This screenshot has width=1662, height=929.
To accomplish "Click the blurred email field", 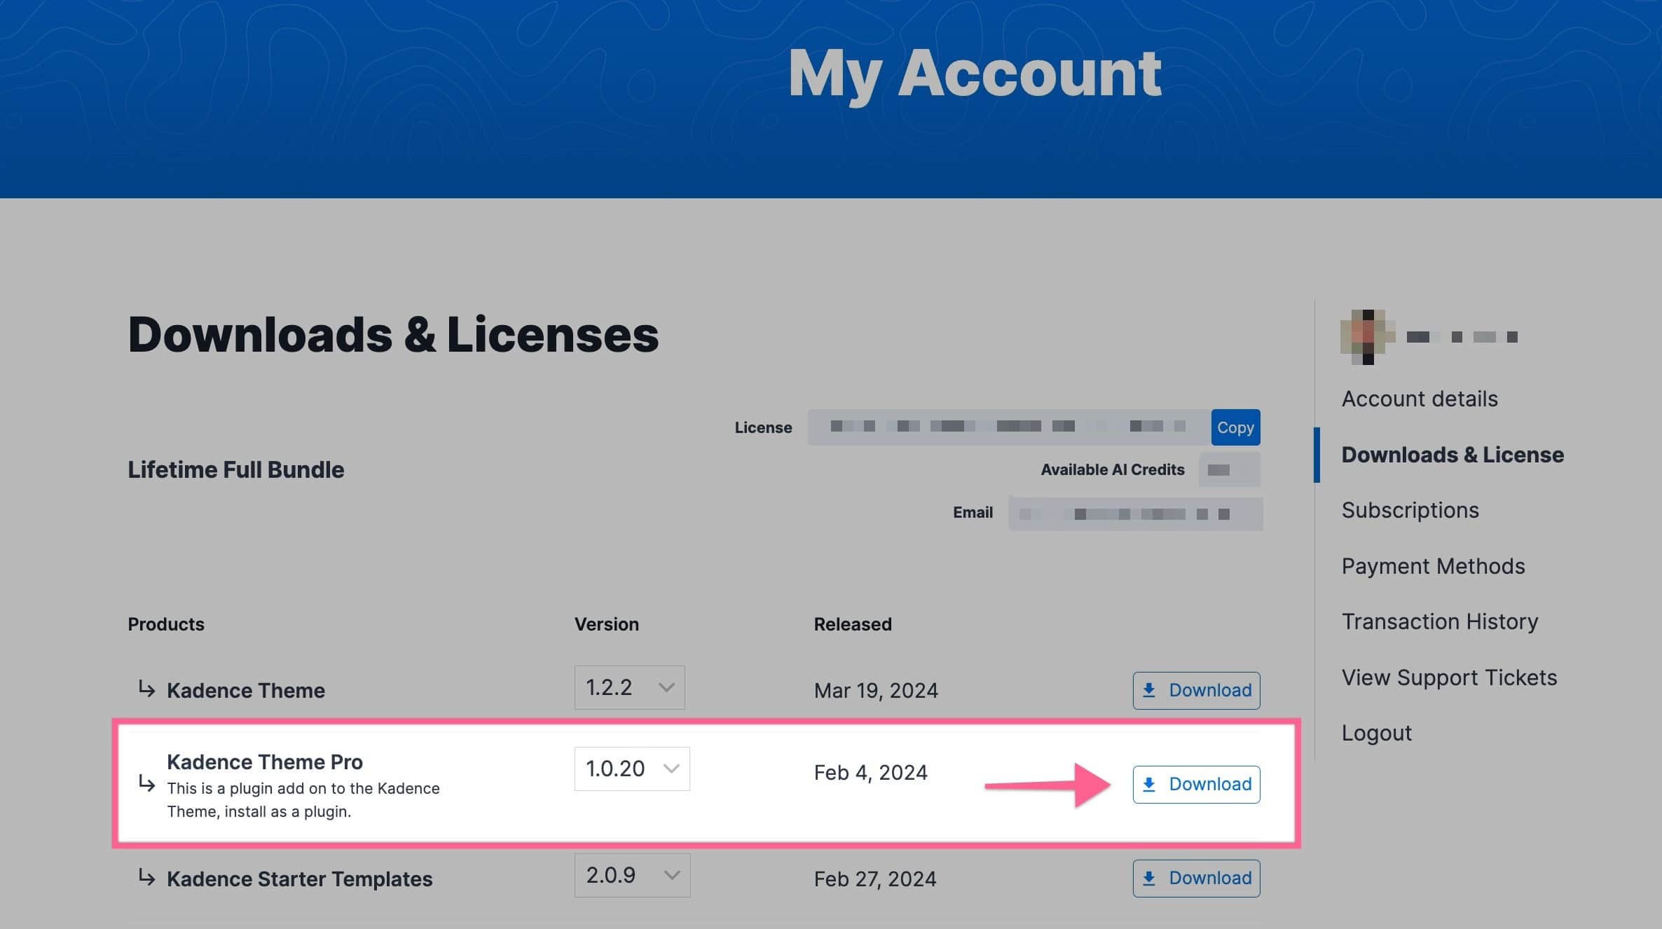I will pos(1134,514).
